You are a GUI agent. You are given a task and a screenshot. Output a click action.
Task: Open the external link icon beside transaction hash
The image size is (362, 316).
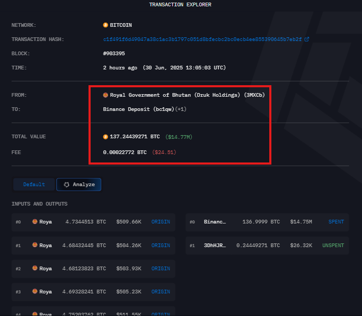coord(307,39)
